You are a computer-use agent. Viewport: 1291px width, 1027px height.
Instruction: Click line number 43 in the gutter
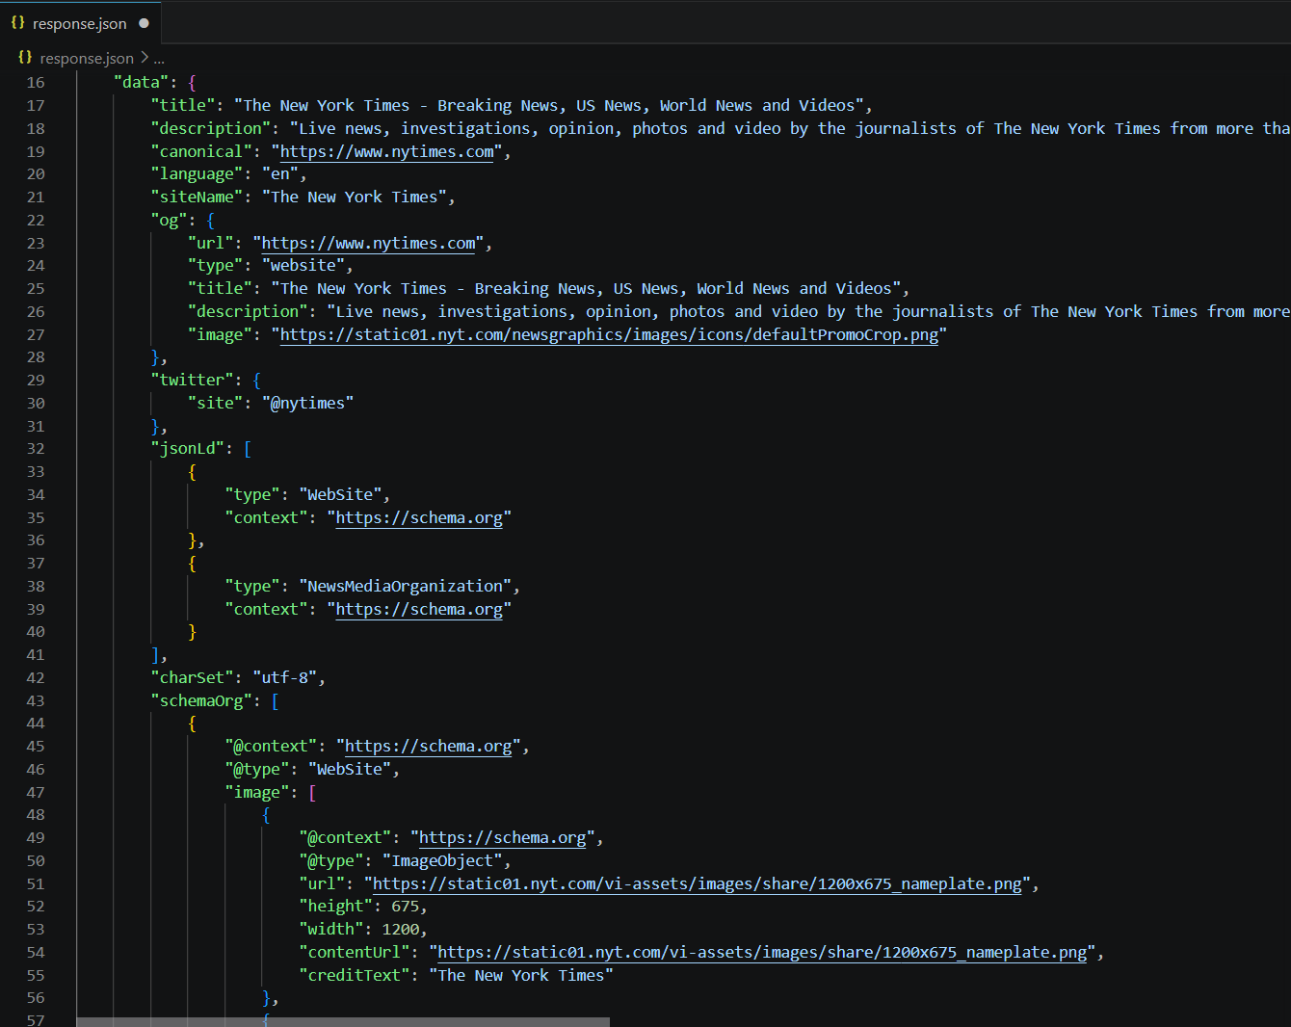point(36,700)
